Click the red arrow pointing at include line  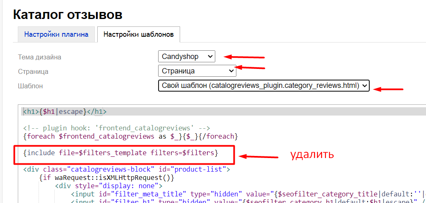click(x=259, y=156)
